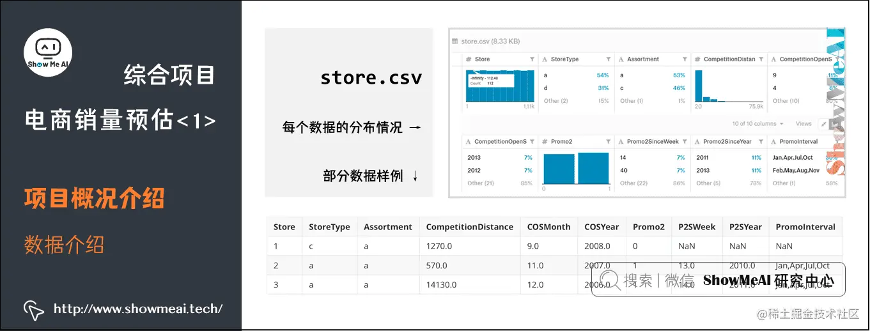Click the COSMonth header in sample table
The height and width of the screenshot is (331, 870).
tap(549, 227)
